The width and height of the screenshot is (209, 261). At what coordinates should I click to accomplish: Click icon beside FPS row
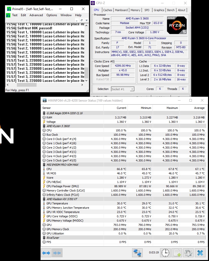click(x=44, y=242)
